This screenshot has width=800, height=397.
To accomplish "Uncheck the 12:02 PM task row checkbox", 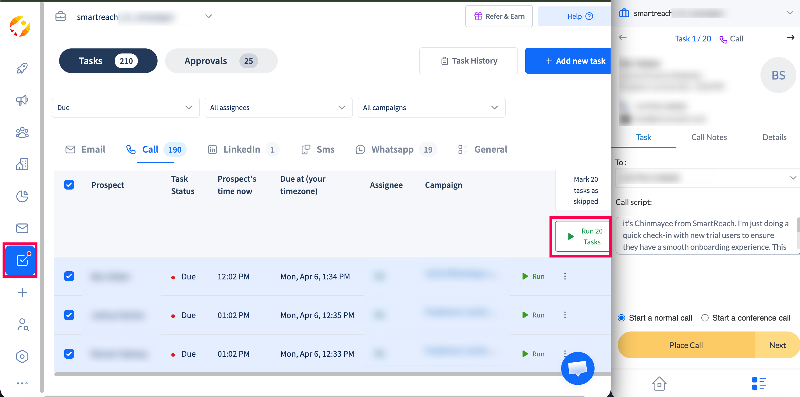I will [x=69, y=276].
